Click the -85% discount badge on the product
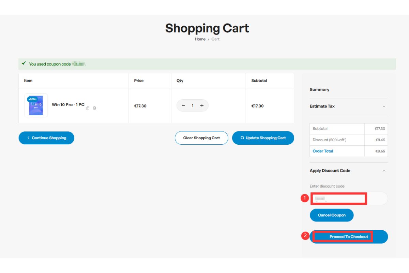This screenshot has height=273, width=409. point(32,99)
